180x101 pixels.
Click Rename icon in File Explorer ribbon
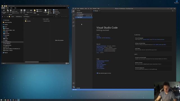pos(31,11)
